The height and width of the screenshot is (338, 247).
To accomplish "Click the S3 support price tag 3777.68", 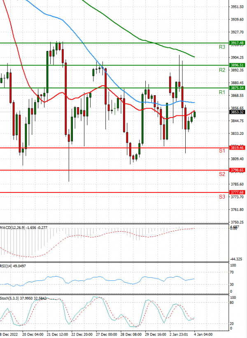I will coord(237,192).
